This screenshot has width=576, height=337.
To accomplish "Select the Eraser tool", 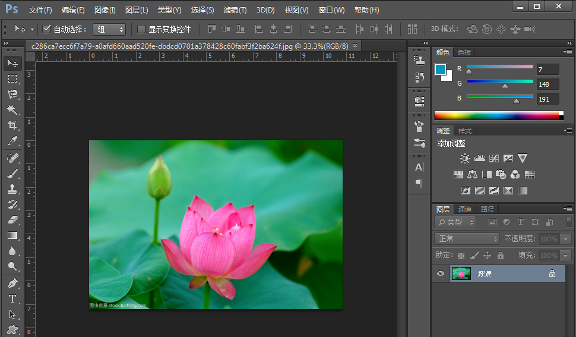I will pos(12,220).
